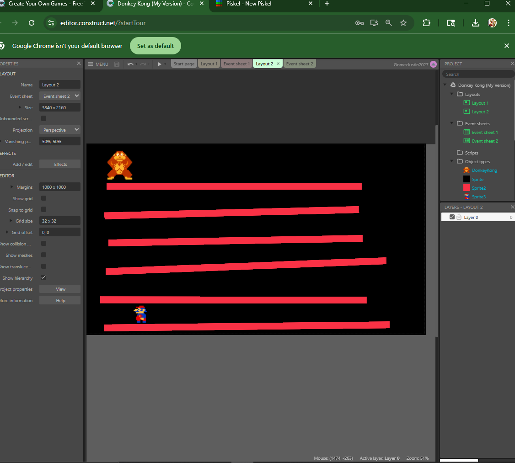The image size is (515, 463).
Task: Close the Properties panel
Action: (x=79, y=64)
